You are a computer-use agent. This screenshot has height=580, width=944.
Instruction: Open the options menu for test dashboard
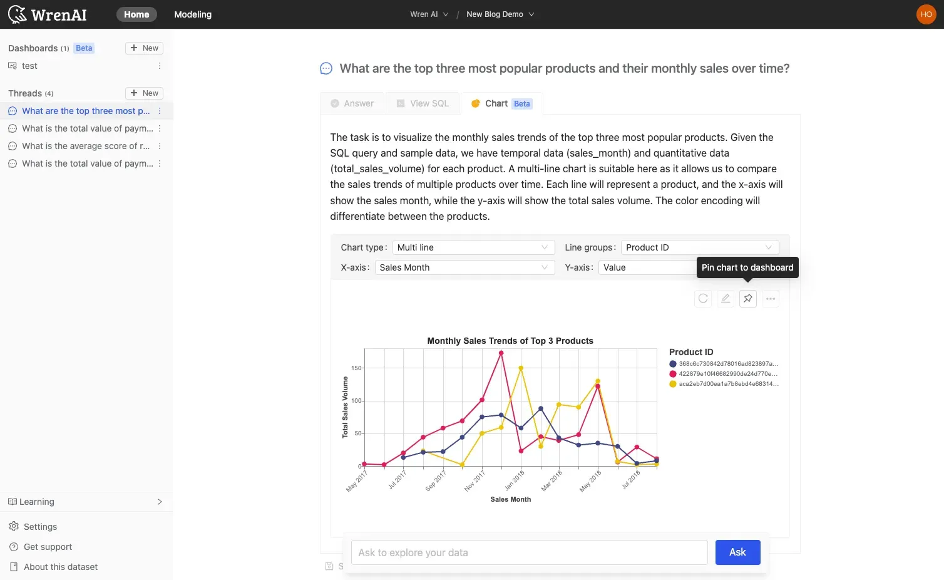pos(160,66)
